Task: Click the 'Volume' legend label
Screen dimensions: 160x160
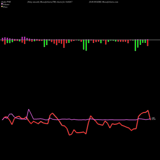Action: (6, 4)
